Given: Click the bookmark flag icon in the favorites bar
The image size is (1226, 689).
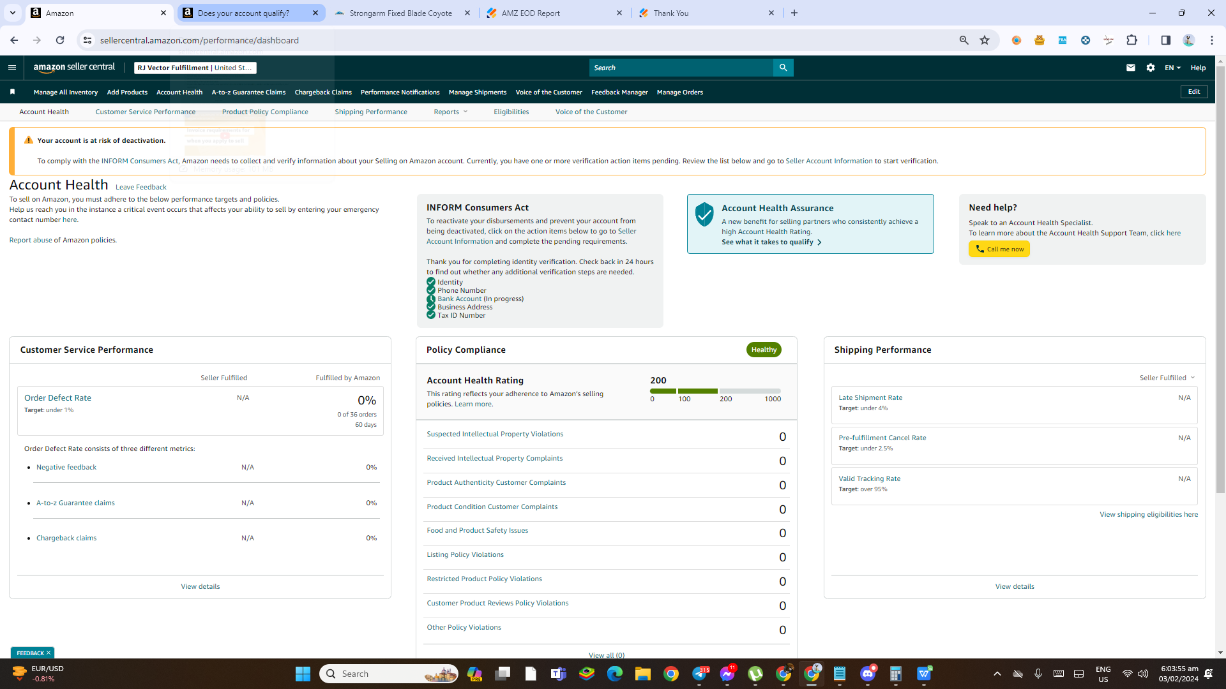Looking at the screenshot, I should point(12,92).
